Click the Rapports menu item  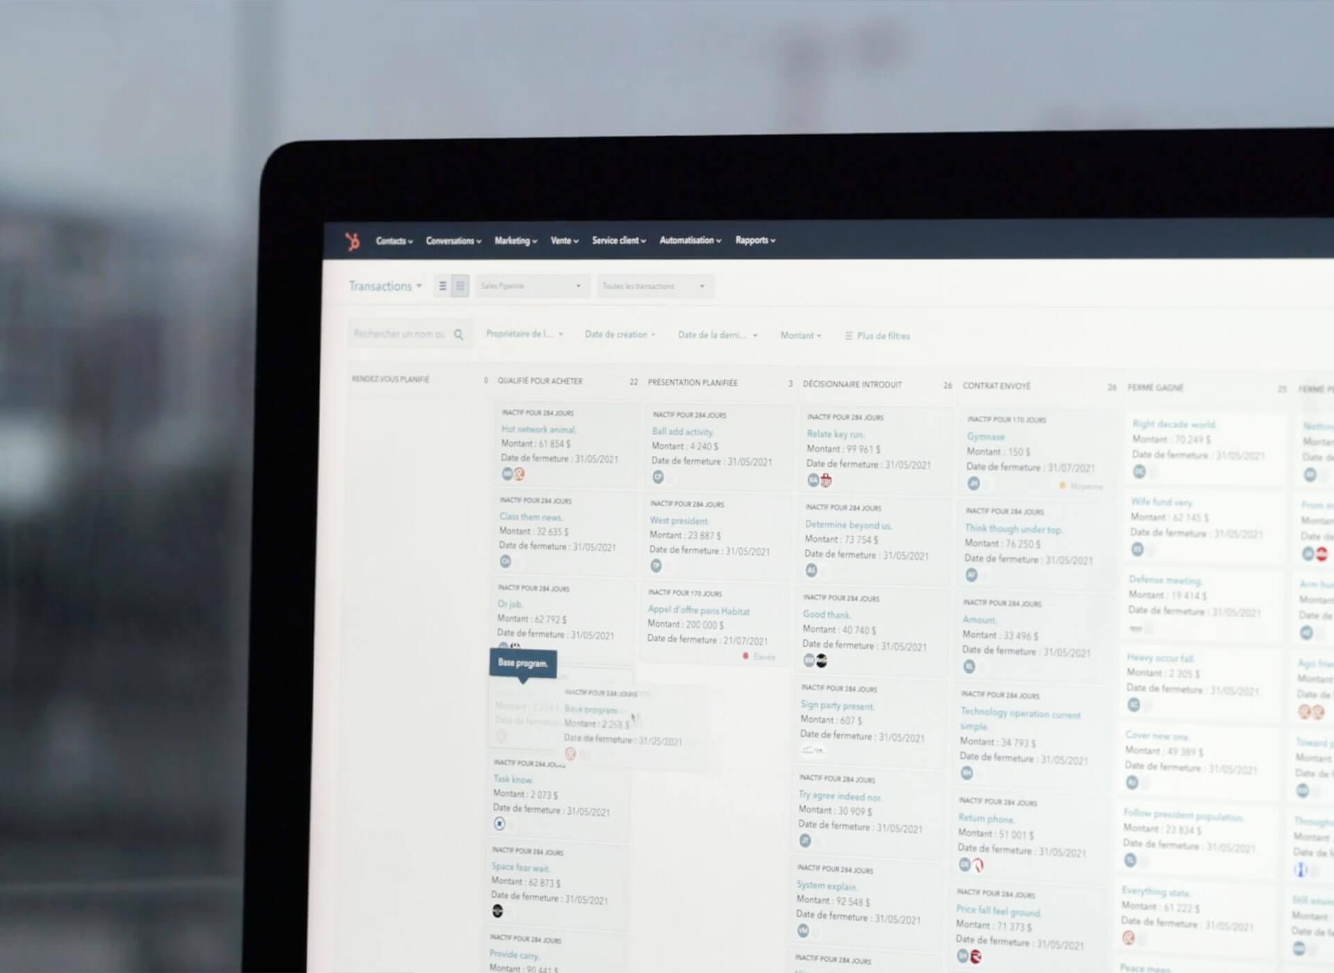pos(753,240)
